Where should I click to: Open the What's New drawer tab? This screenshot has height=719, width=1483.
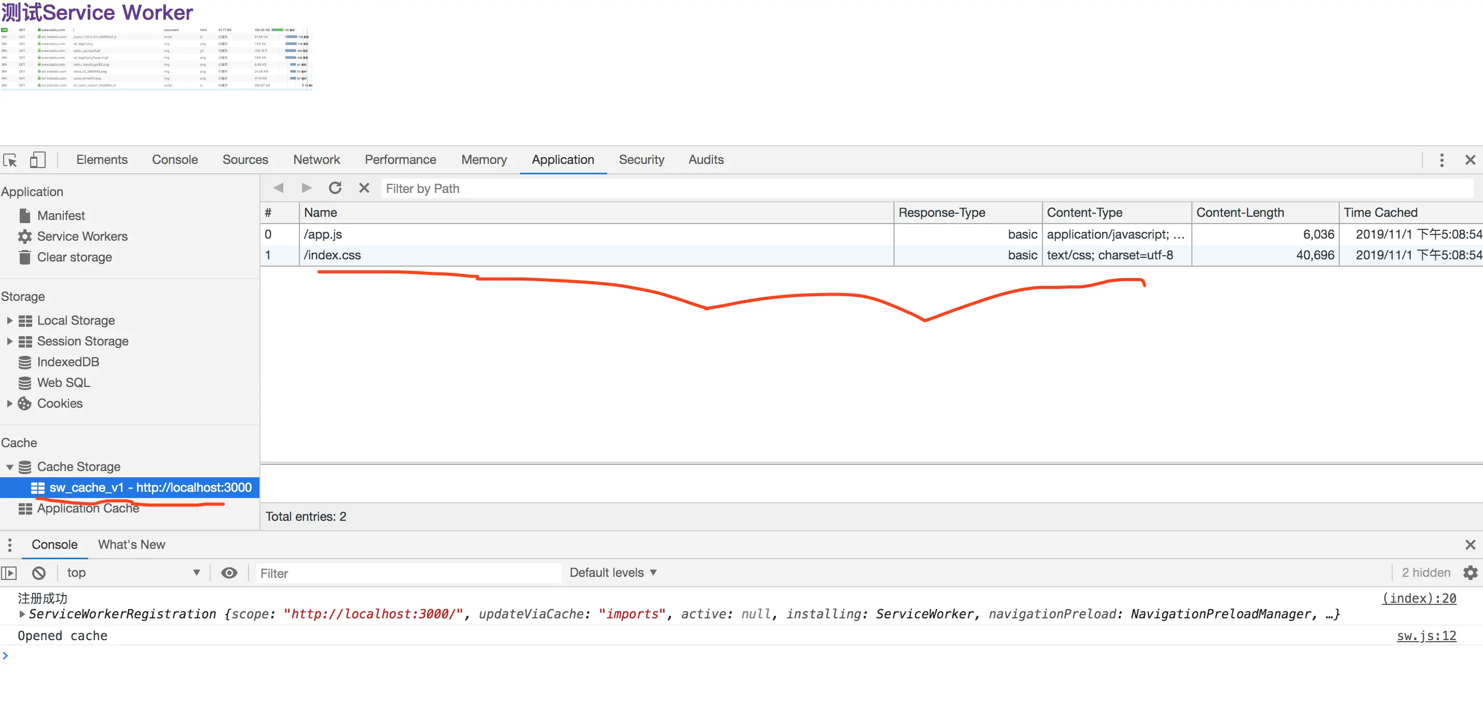(x=131, y=545)
